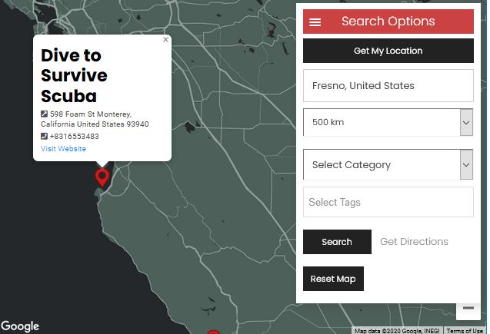Click Get My Location button
The width and height of the screenshot is (490, 334).
(388, 51)
